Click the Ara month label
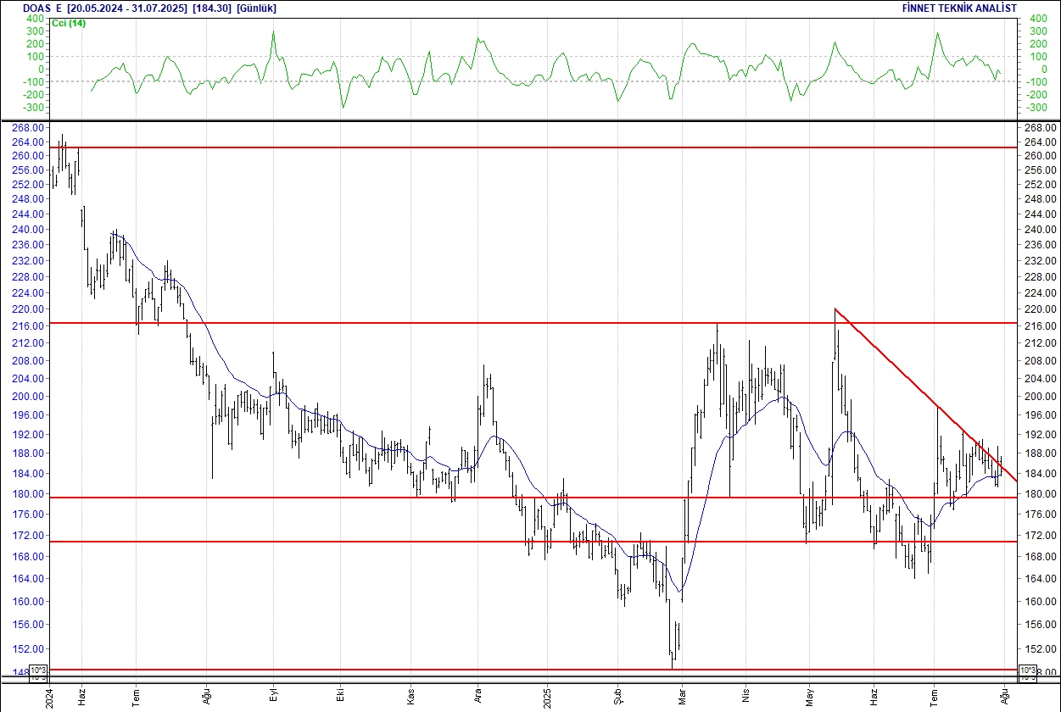The height and width of the screenshot is (712, 1061). point(477,697)
